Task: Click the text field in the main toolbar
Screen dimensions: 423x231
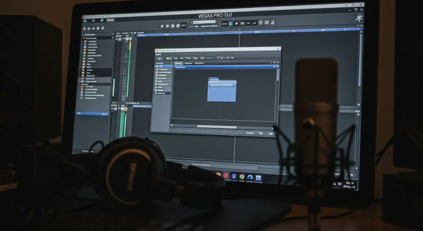Action: [204, 22]
